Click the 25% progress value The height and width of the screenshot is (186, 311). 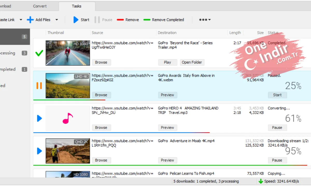(x=293, y=86)
